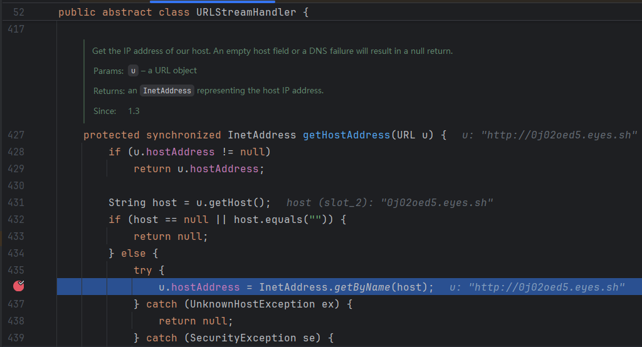This screenshot has height=347, width=642.
Task: Click the 'try {' statement on line 435
Action: pos(149,271)
